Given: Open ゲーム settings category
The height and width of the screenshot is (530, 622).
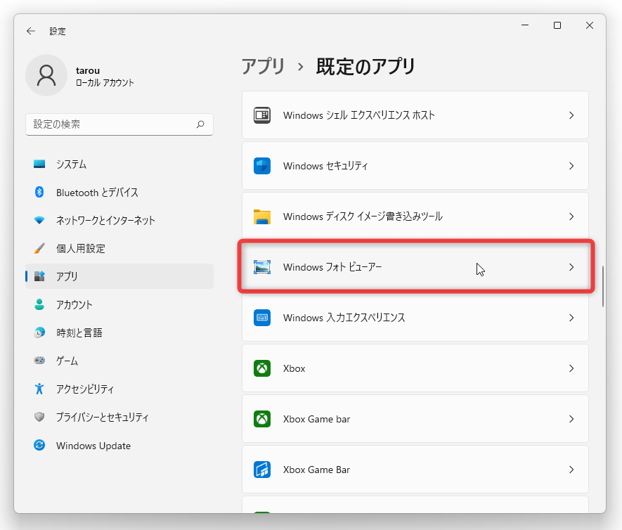Looking at the screenshot, I should pos(119,360).
